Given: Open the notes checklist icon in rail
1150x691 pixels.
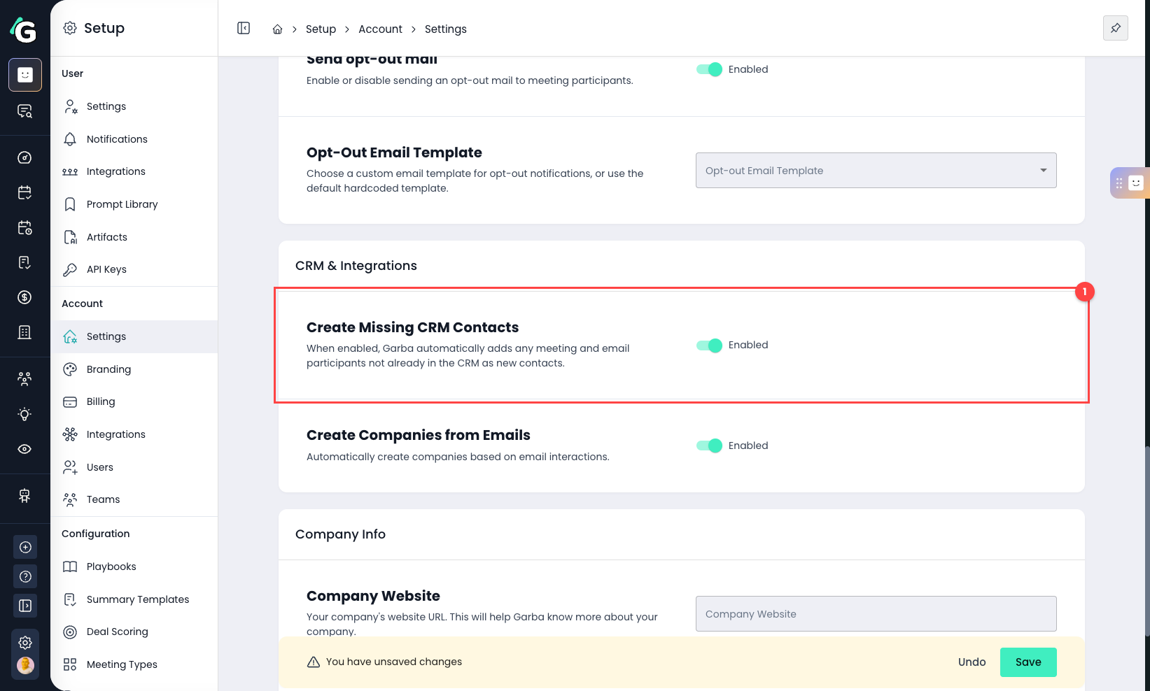Looking at the screenshot, I should (x=25, y=262).
